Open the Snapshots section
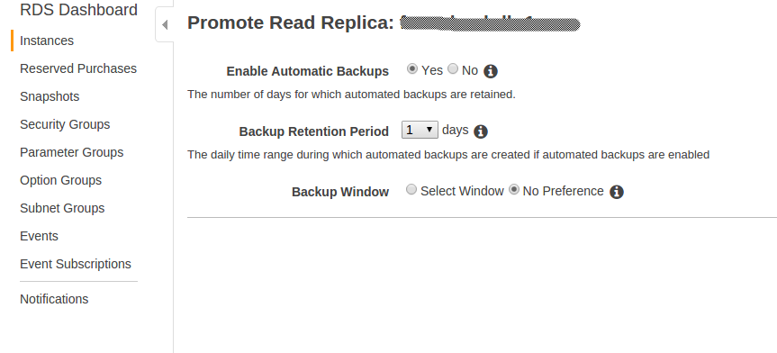This screenshot has height=353, width=777. point(50,96)
